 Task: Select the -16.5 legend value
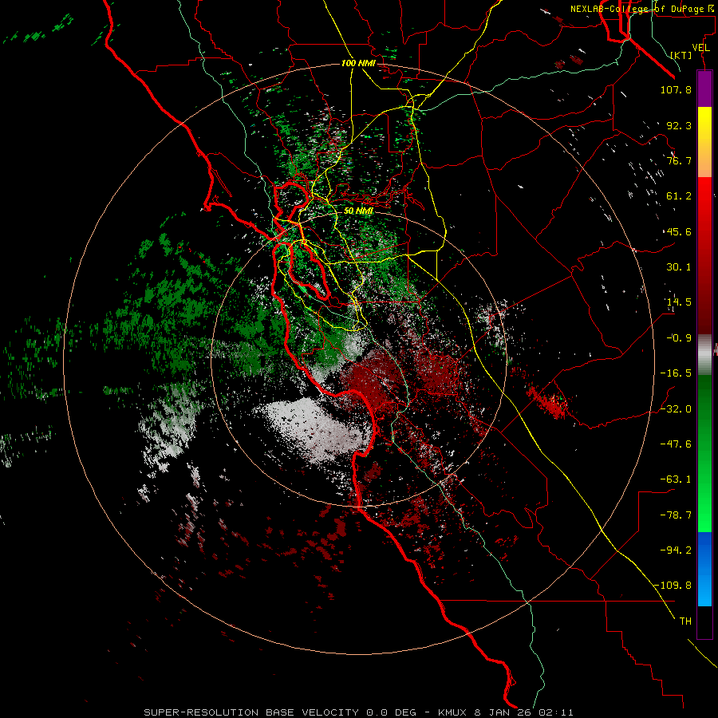pyautogui.click(x=676, y=373)
